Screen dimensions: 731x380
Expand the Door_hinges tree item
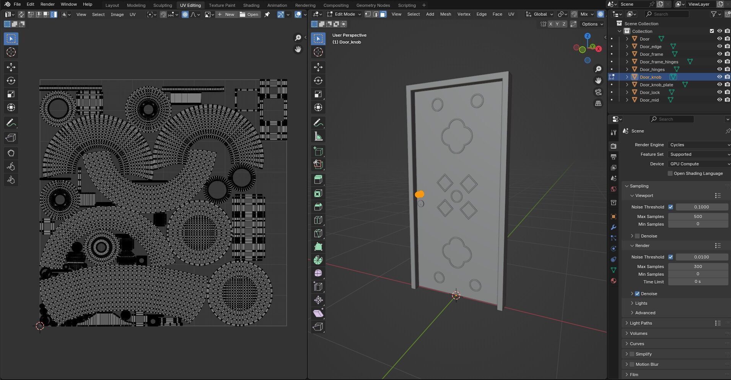pos(627,70)
